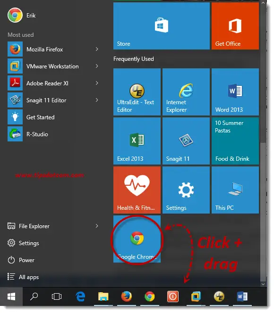Open the Settings gear tile
Image resolution: width=274 pixels, height=313 pixels.
click(186, 190)
